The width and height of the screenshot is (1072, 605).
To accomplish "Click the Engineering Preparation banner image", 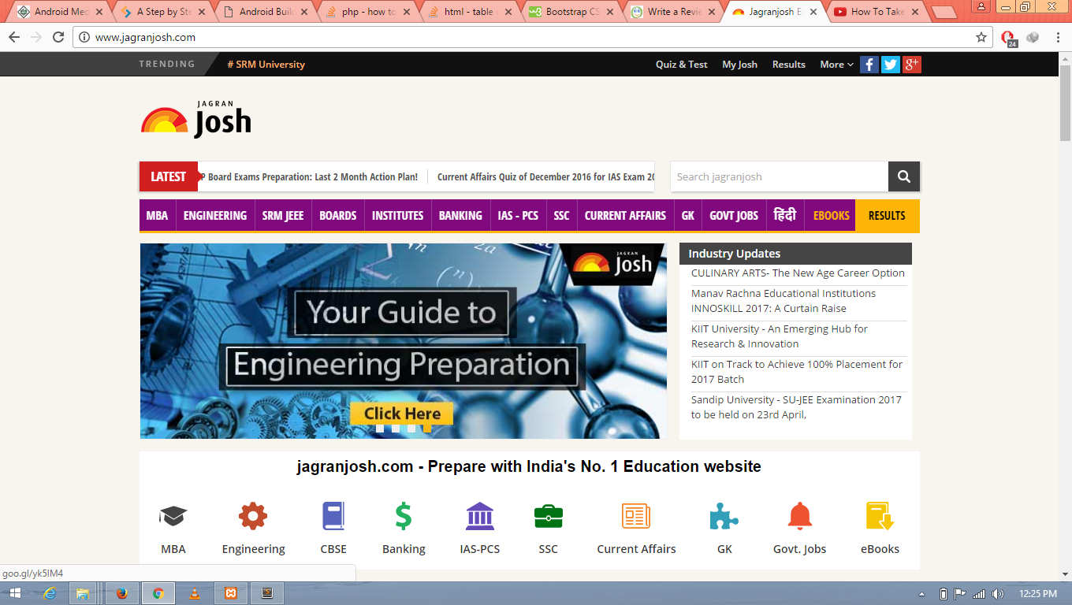I will tap(403, 341).
